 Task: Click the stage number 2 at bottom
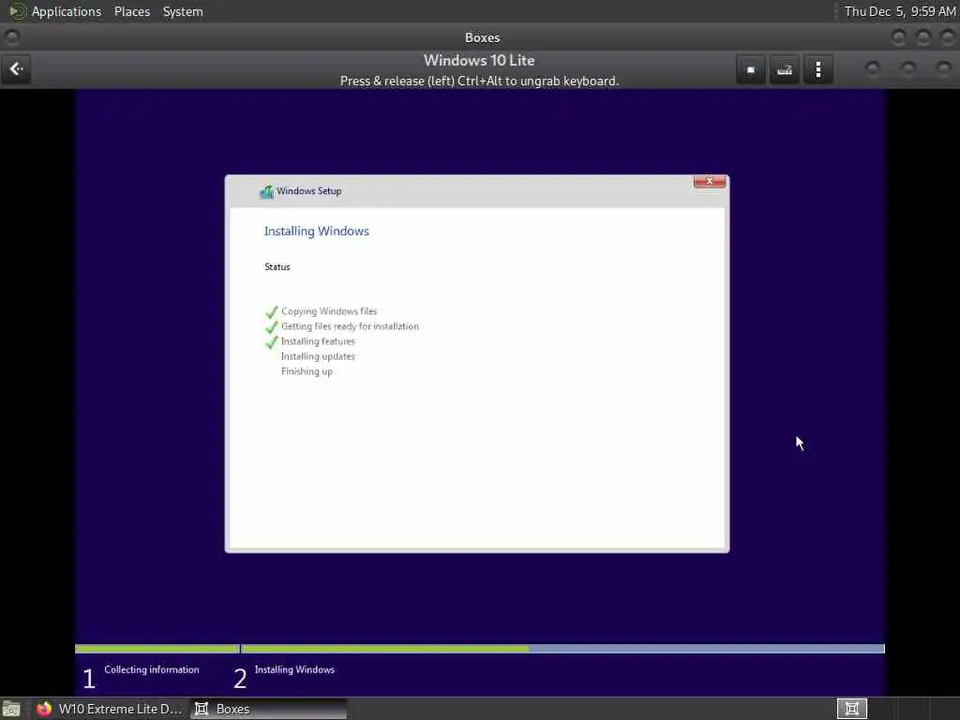239,679
